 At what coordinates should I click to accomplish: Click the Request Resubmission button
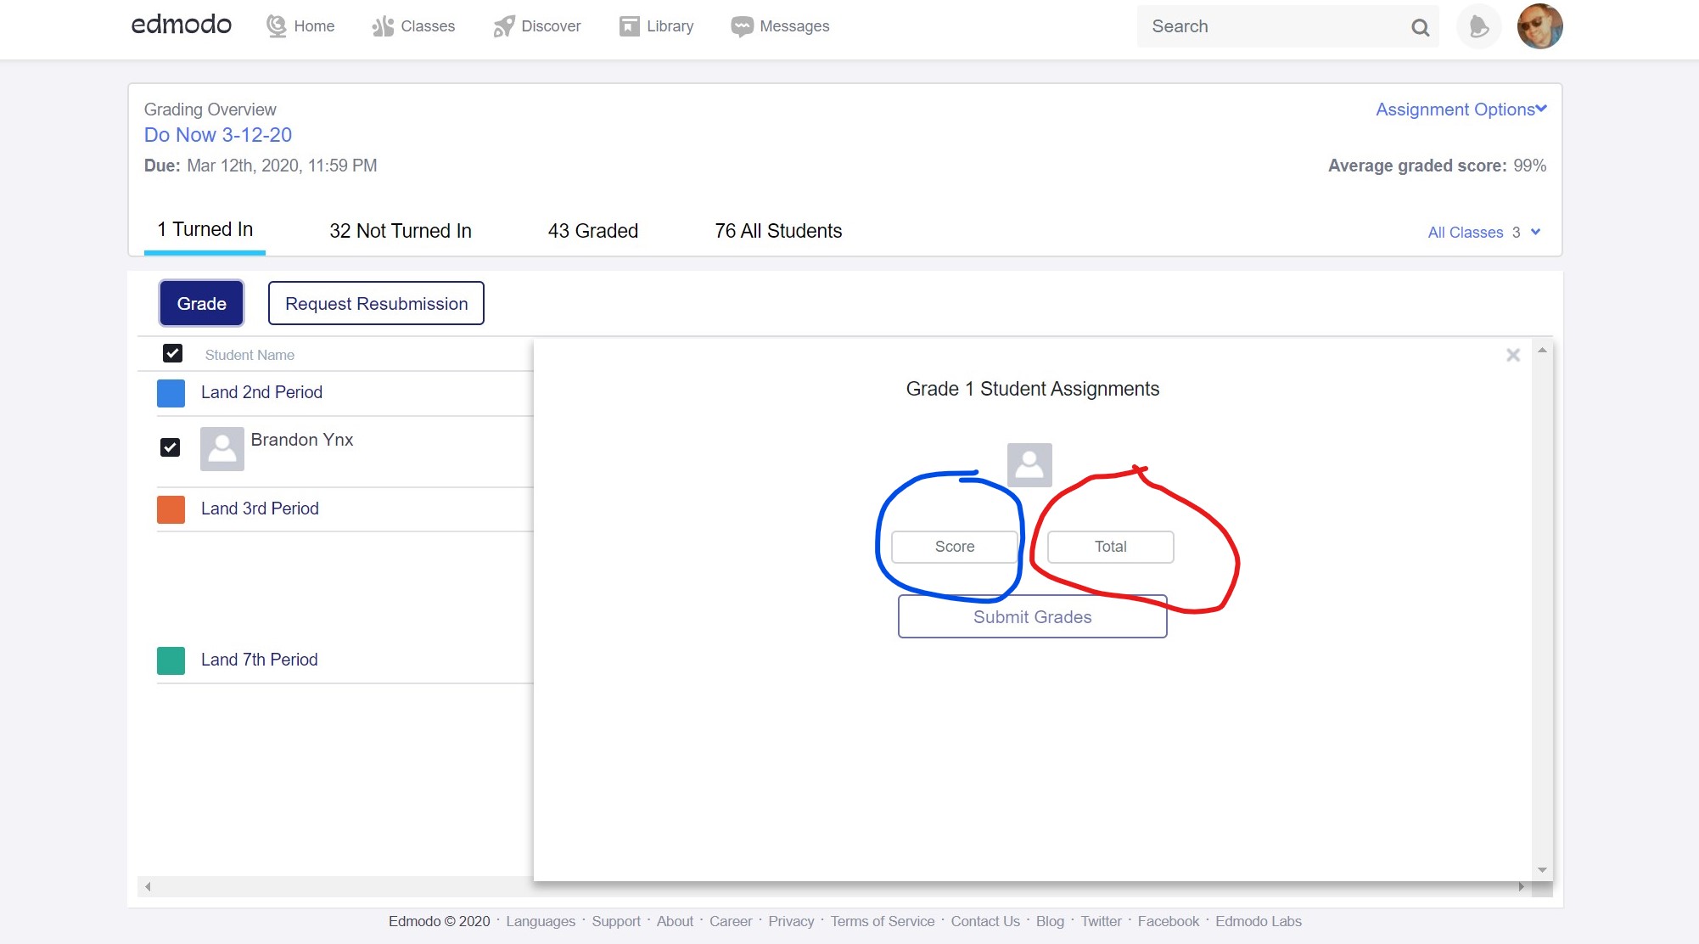[376, 304]
